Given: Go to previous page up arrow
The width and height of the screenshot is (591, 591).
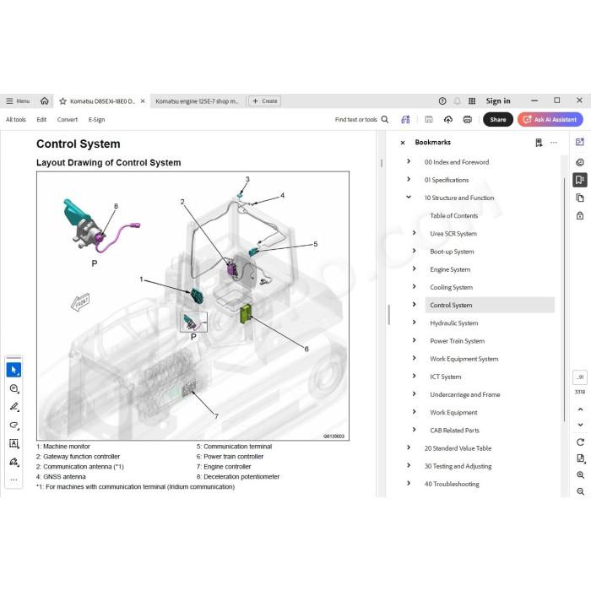Looking at the screenshot, I should coord(581,409).
